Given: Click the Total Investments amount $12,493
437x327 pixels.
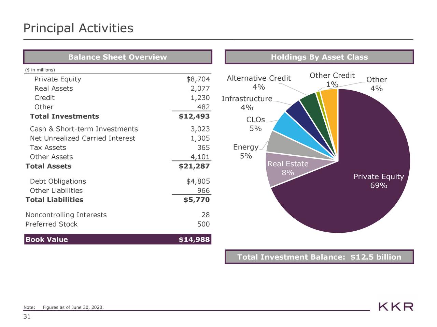Looking at the screenshot, I should click(194, 116).
